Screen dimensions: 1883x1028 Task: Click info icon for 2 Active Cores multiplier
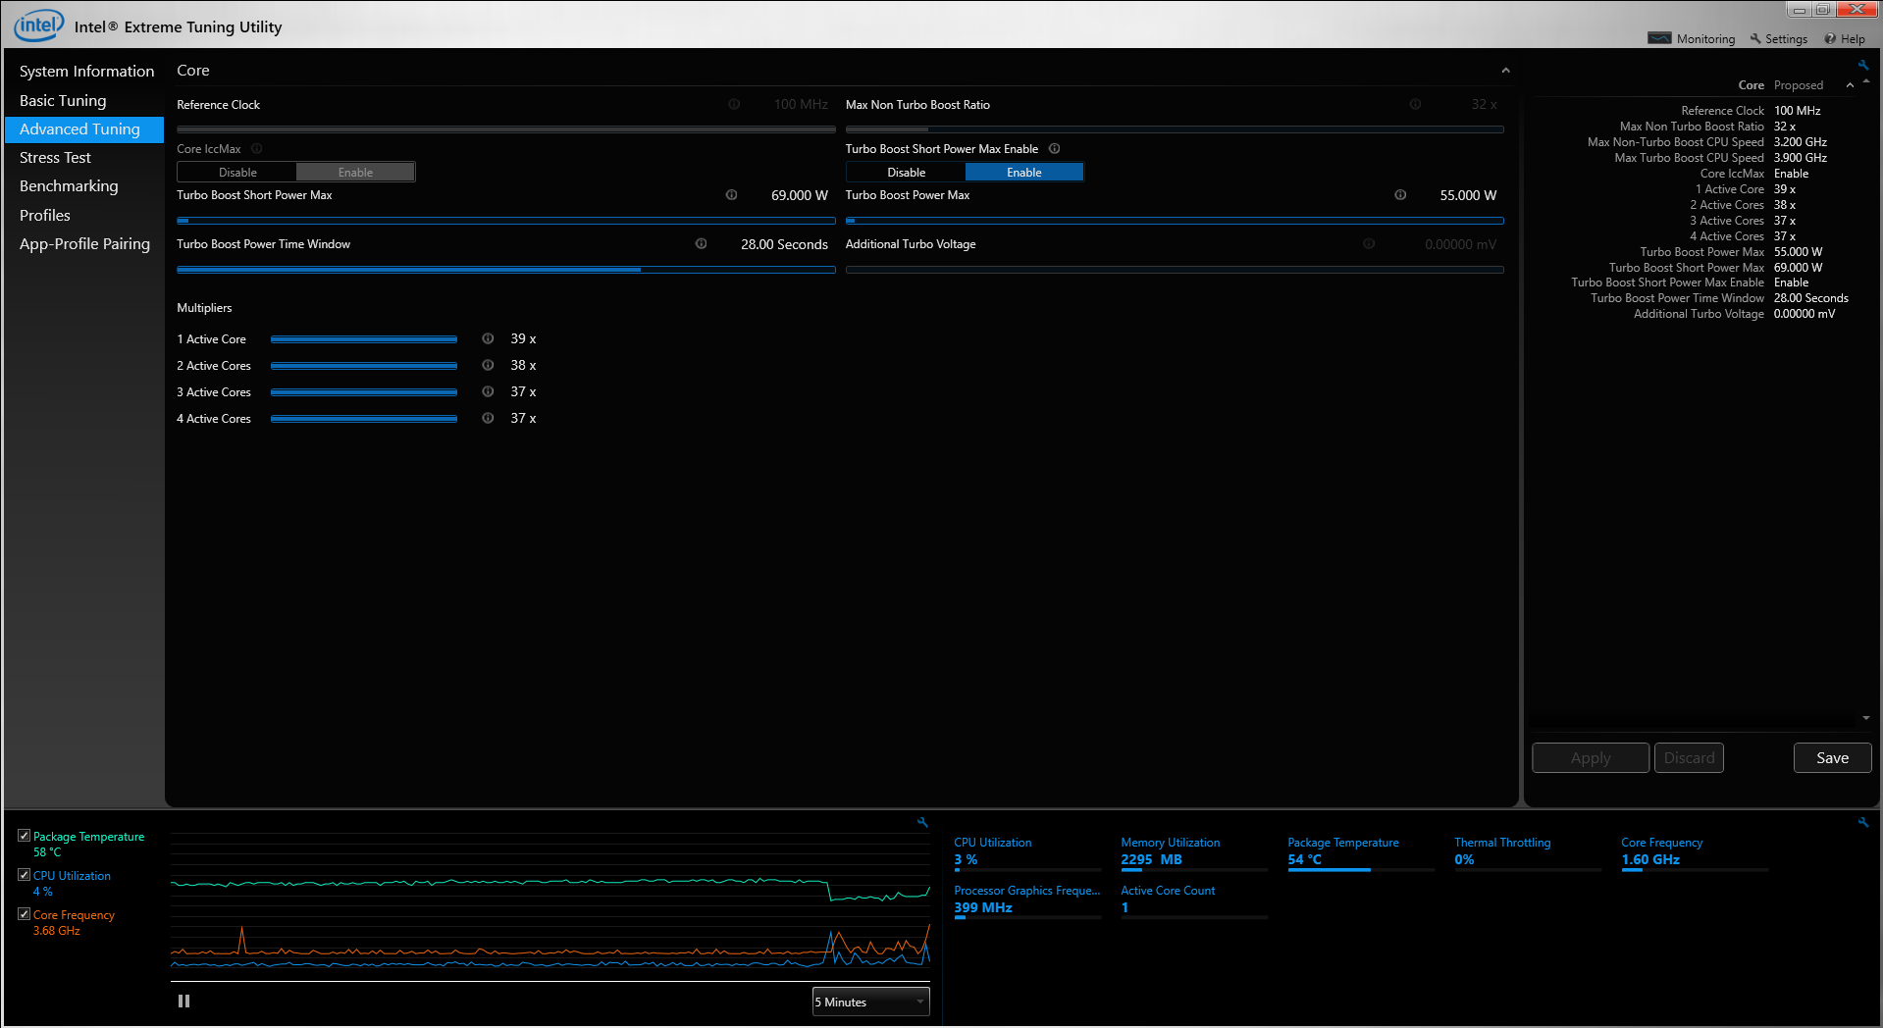[x=488, y=365]
